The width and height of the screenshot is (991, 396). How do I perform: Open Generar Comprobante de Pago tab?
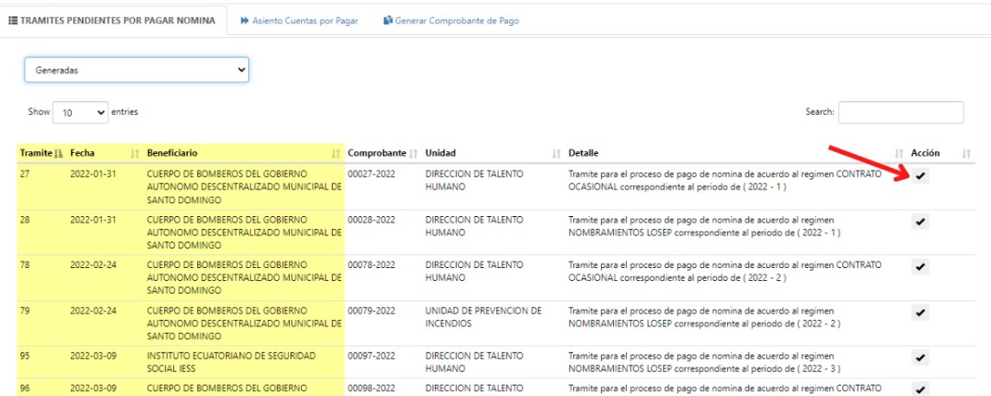click(451, 21)
